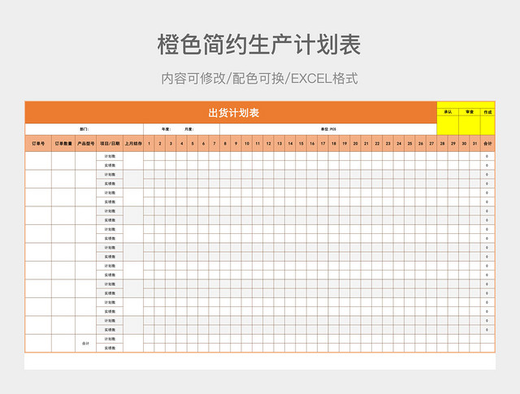Click the day 6 column header
The height and width of the screenshot is (394, 520).
click(x=203, y=144)
